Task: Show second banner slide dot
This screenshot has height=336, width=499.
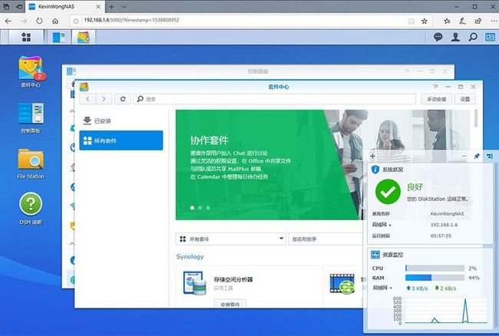Action: (200, 208)
